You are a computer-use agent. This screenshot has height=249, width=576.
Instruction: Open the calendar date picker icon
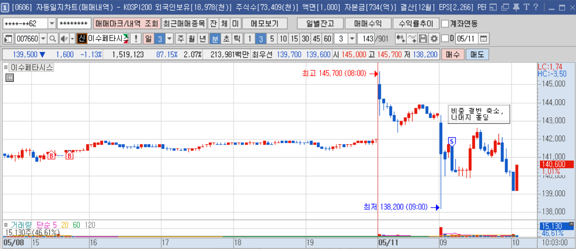pos(484,39)
